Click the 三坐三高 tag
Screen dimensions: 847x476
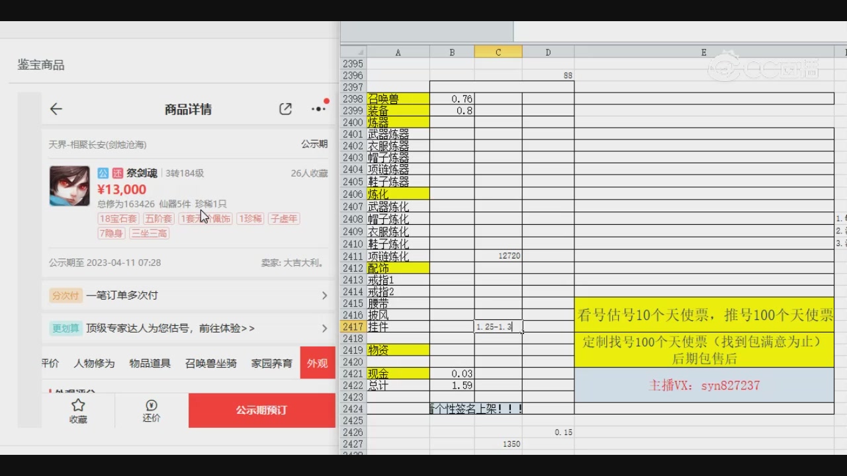(149, 233)
